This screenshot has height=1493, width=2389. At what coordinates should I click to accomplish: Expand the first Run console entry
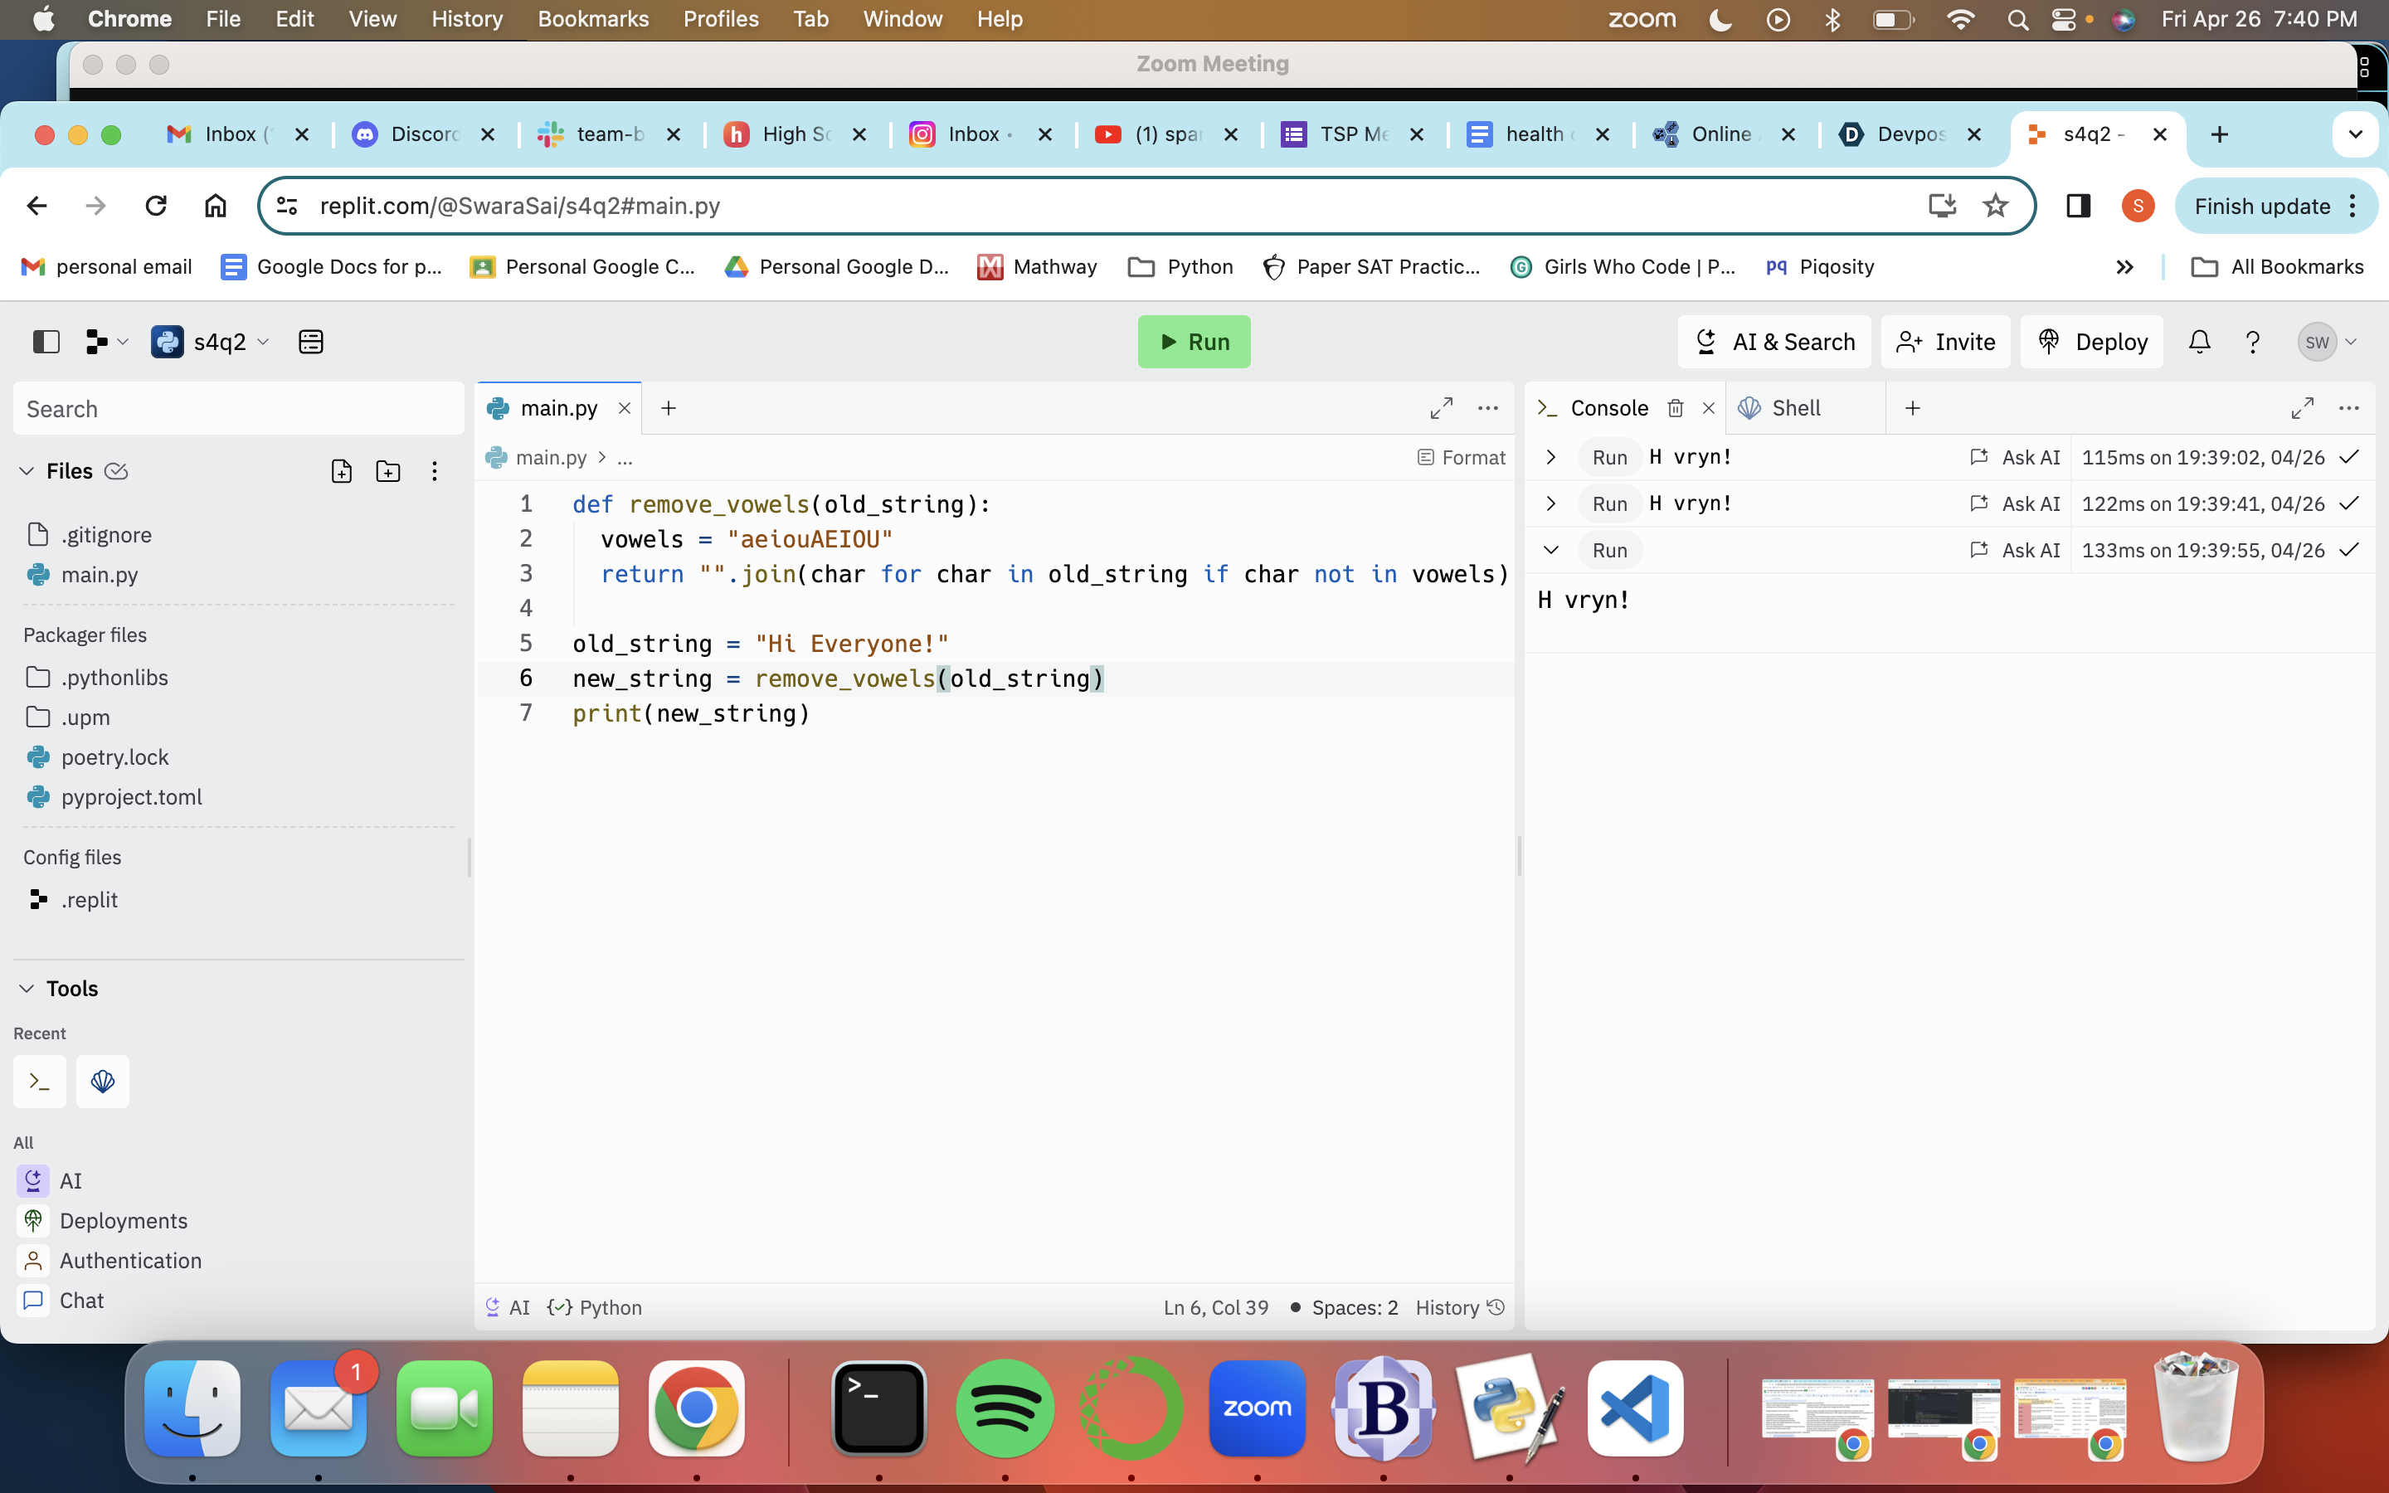coord(1550,457)
